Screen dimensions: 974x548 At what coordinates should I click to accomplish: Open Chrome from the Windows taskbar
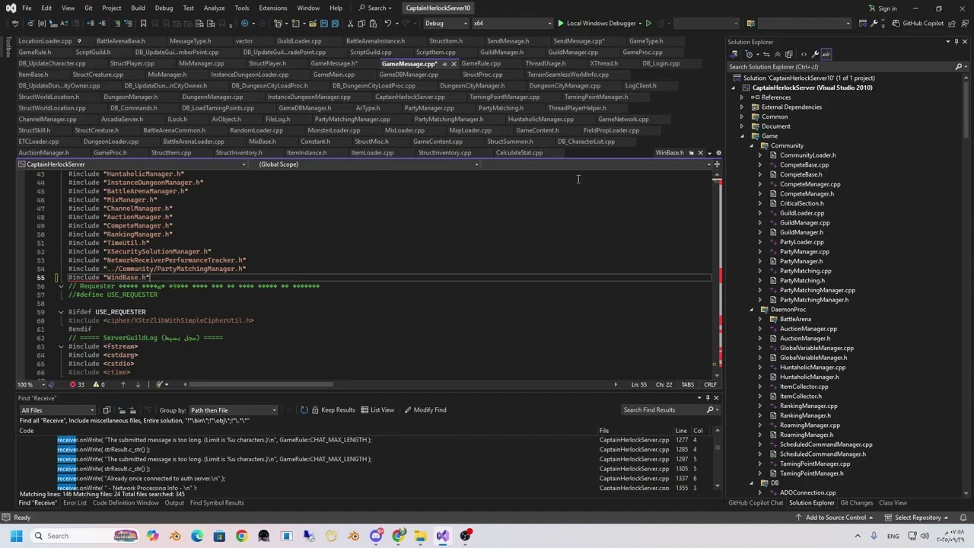click(241, 536)
